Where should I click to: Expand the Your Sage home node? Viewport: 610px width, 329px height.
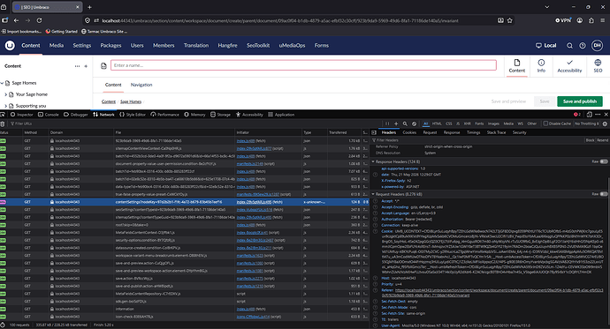coord(6,94)
